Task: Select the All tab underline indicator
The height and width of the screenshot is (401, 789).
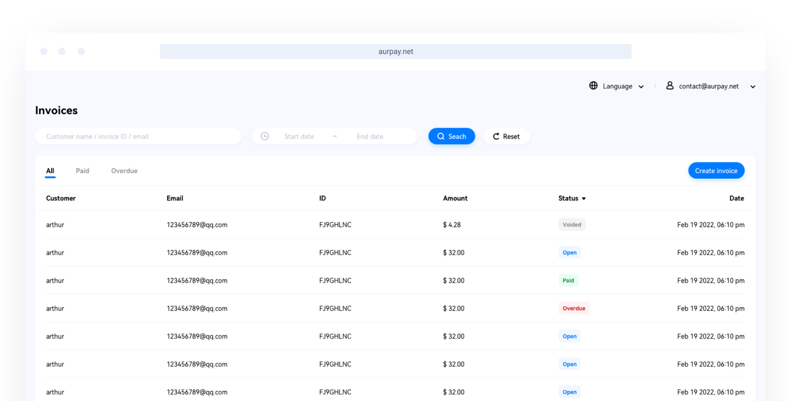Action: 50,178
